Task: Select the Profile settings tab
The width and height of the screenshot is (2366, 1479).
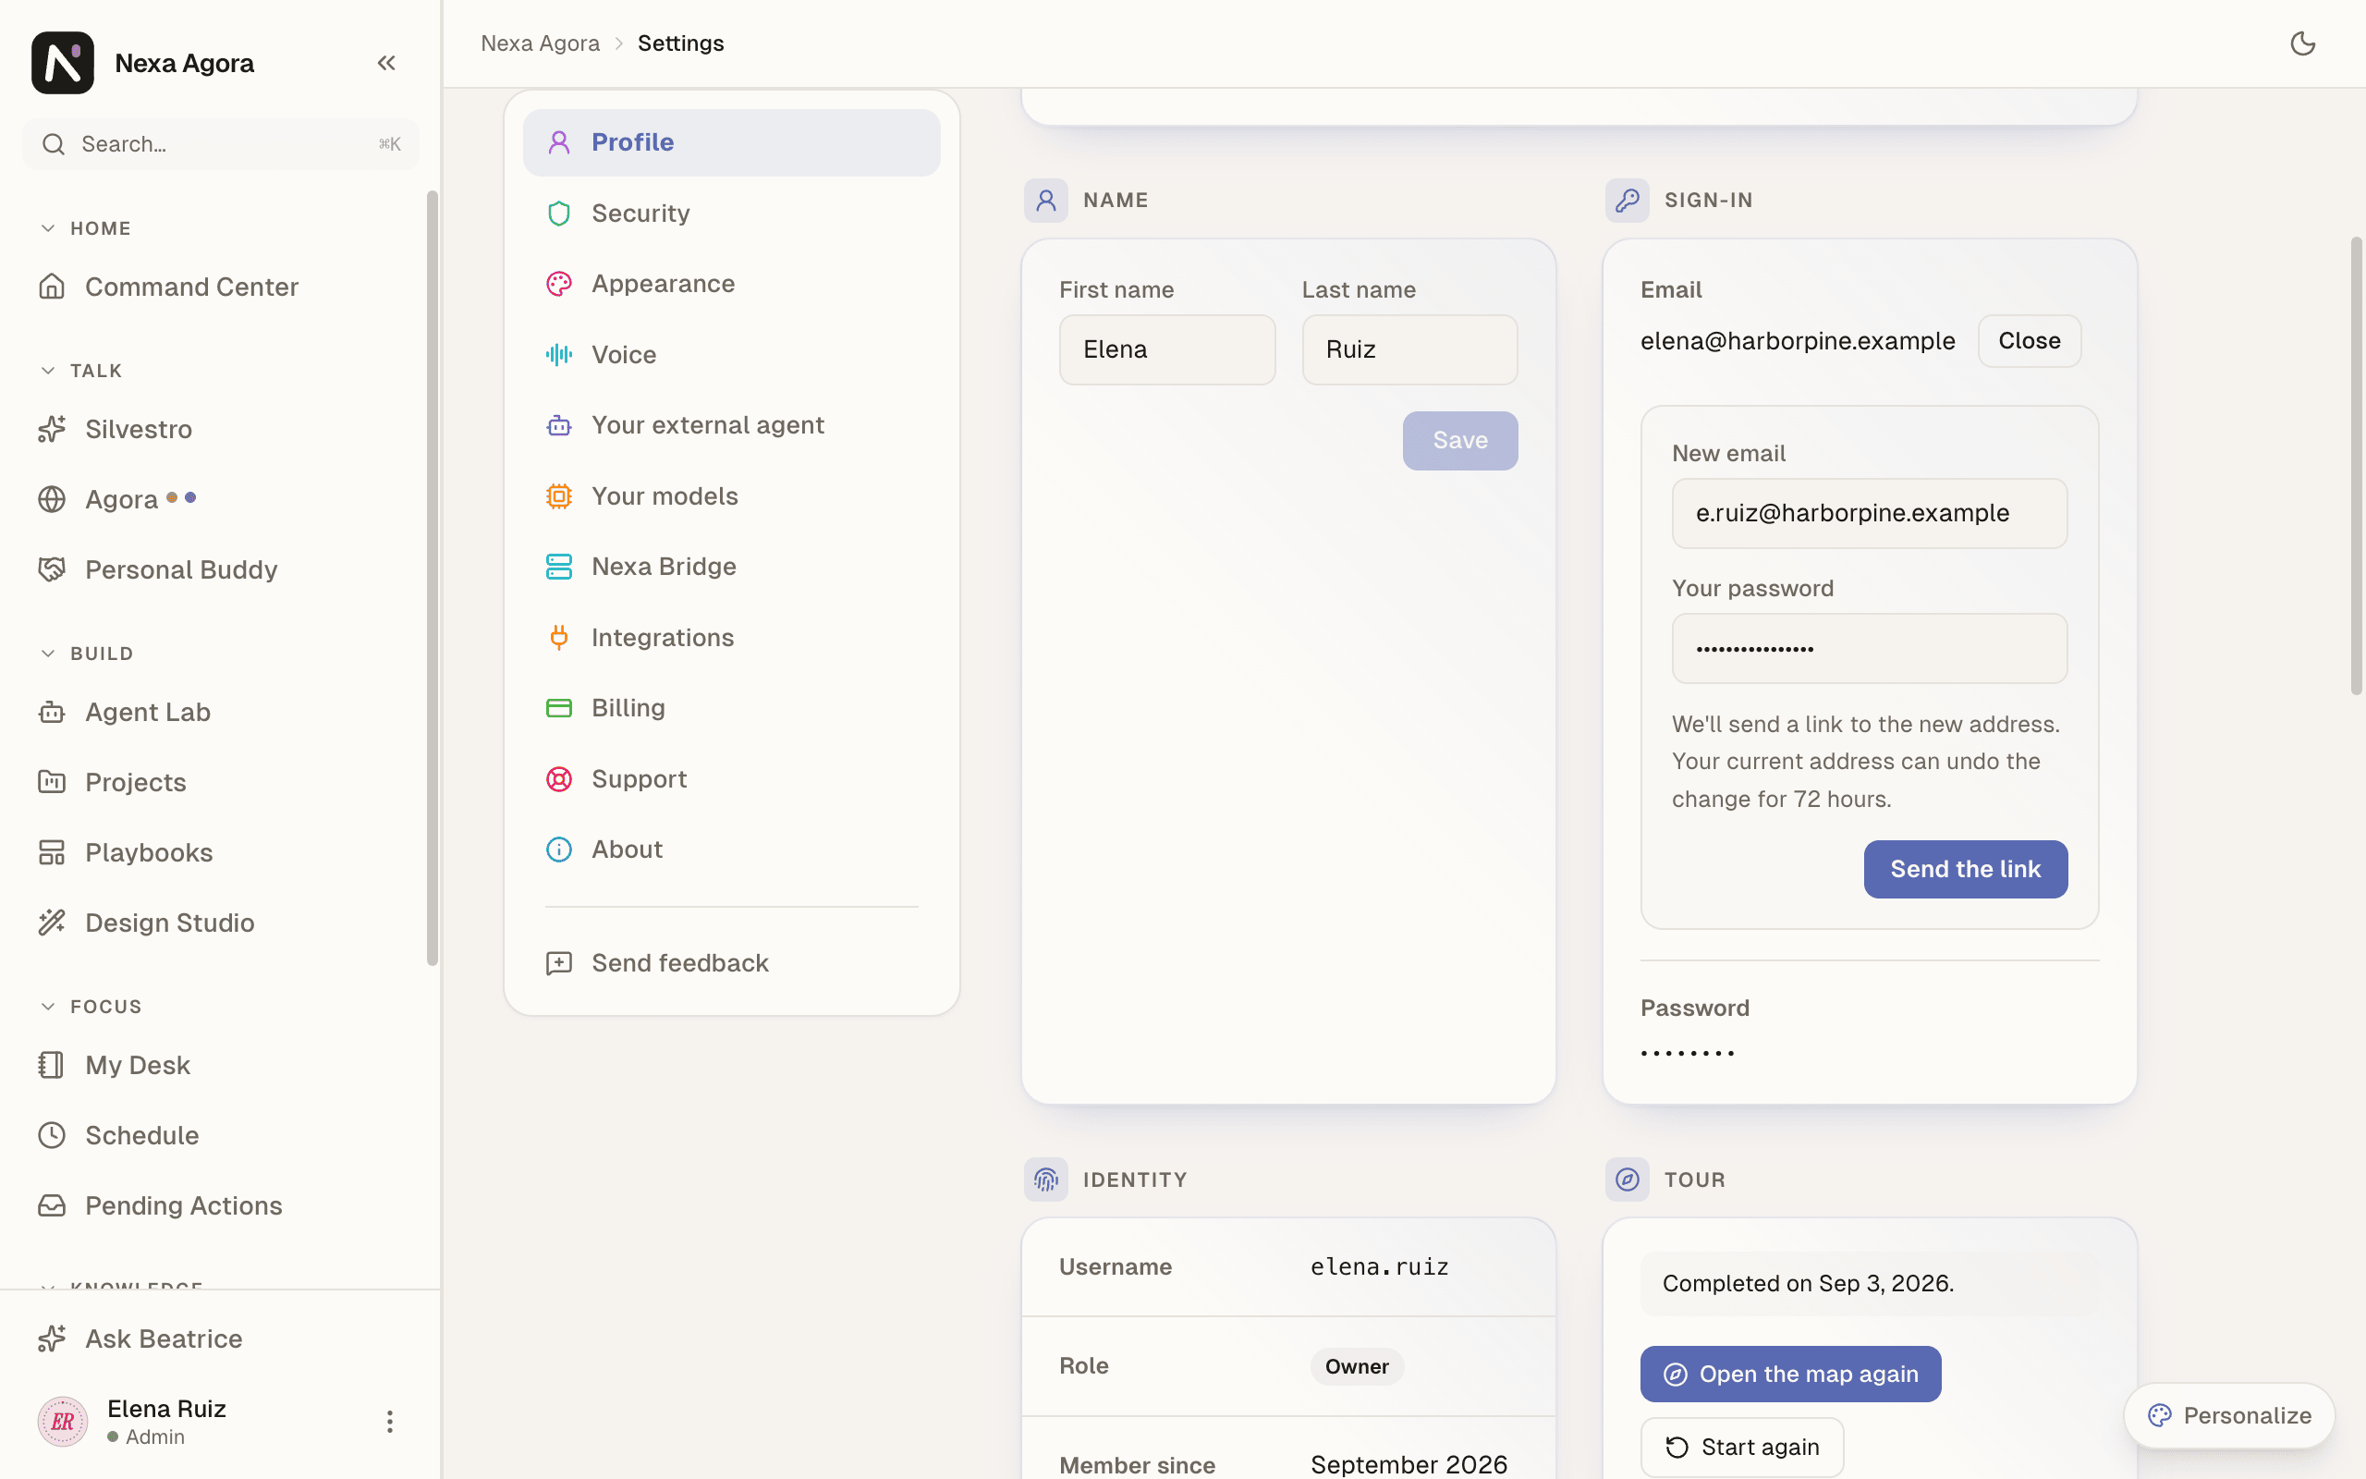Action: pos(731,142)
